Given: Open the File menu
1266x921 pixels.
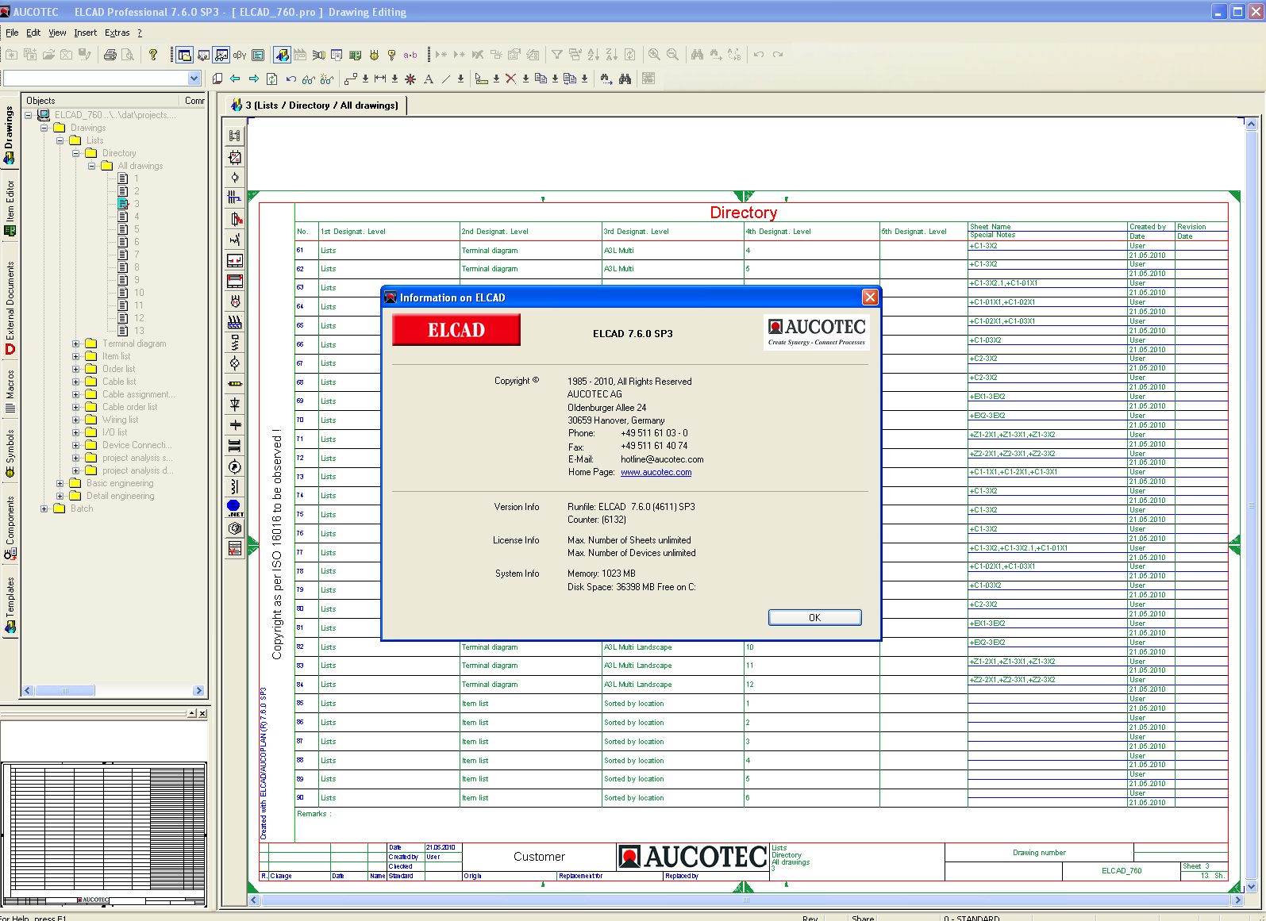Looking at the screenshot, I should point(12,33).
